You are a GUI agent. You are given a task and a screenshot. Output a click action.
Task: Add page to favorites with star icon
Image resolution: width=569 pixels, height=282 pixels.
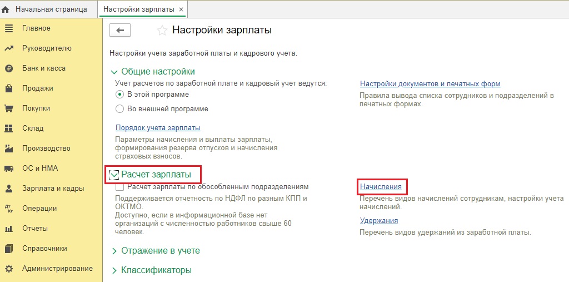click(x=162, y=31)
